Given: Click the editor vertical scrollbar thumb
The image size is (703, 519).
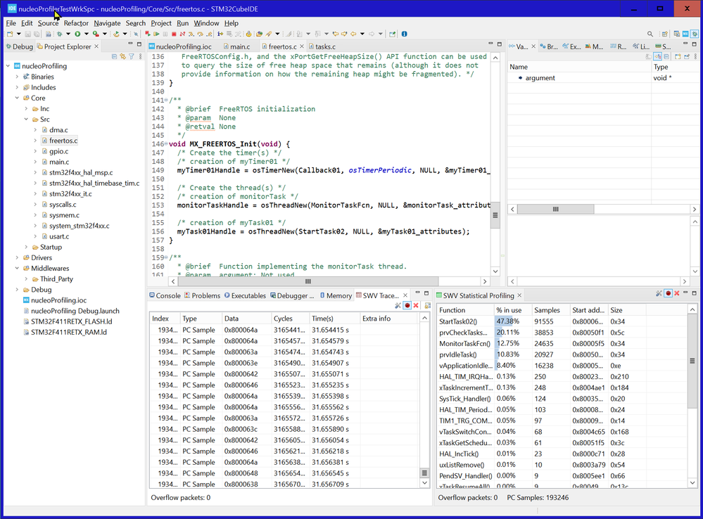Looking at the screenshot, I should [495, 215].
